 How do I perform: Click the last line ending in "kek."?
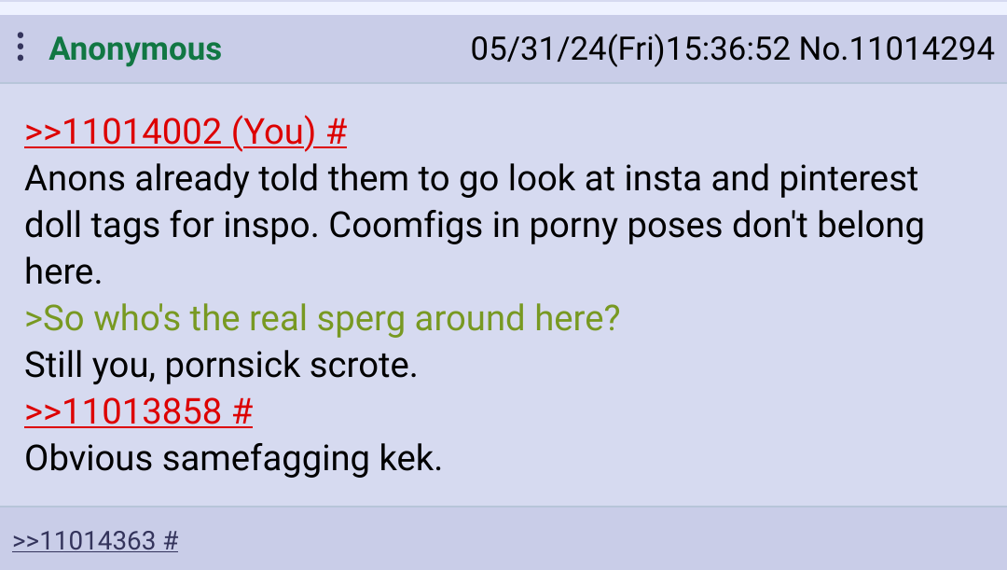[x=233, y=458]
